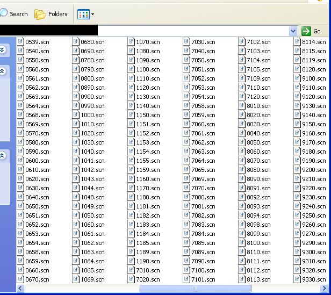Image resolution: width=331 pixels, height=295 pixels.
Task: Collapse the third sidebar panel chevron
Action: point(2,156)
